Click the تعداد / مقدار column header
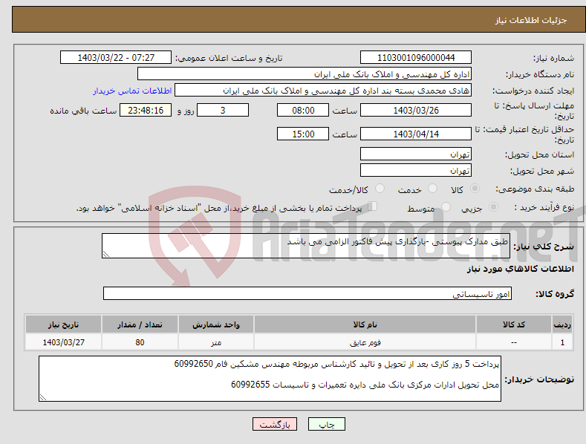 pyautogui.click(x=140, y=324)
